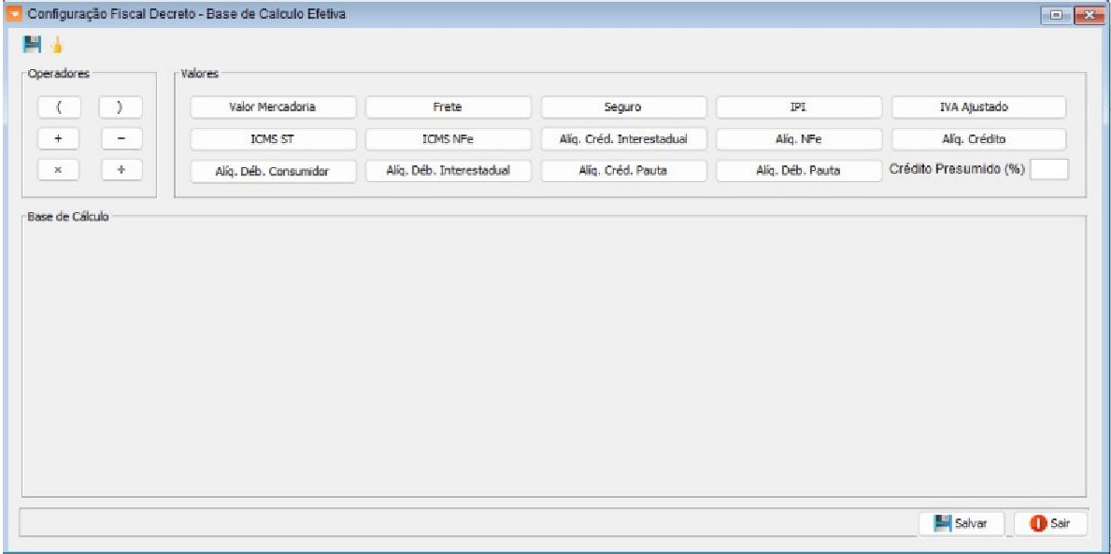The image size is (1111, 554).
Task: Insert the multiplication operator
Action: coord(58,170)
